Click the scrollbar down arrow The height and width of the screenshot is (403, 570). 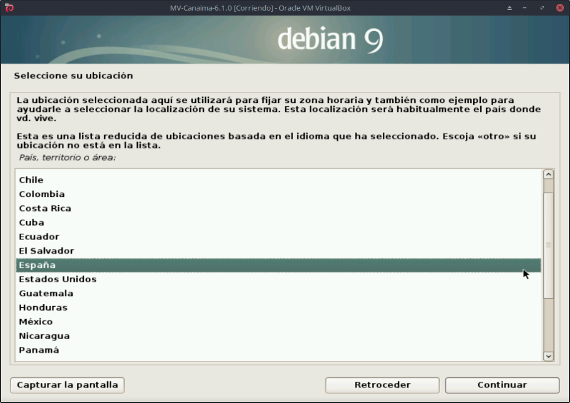(x=548, y=356)
